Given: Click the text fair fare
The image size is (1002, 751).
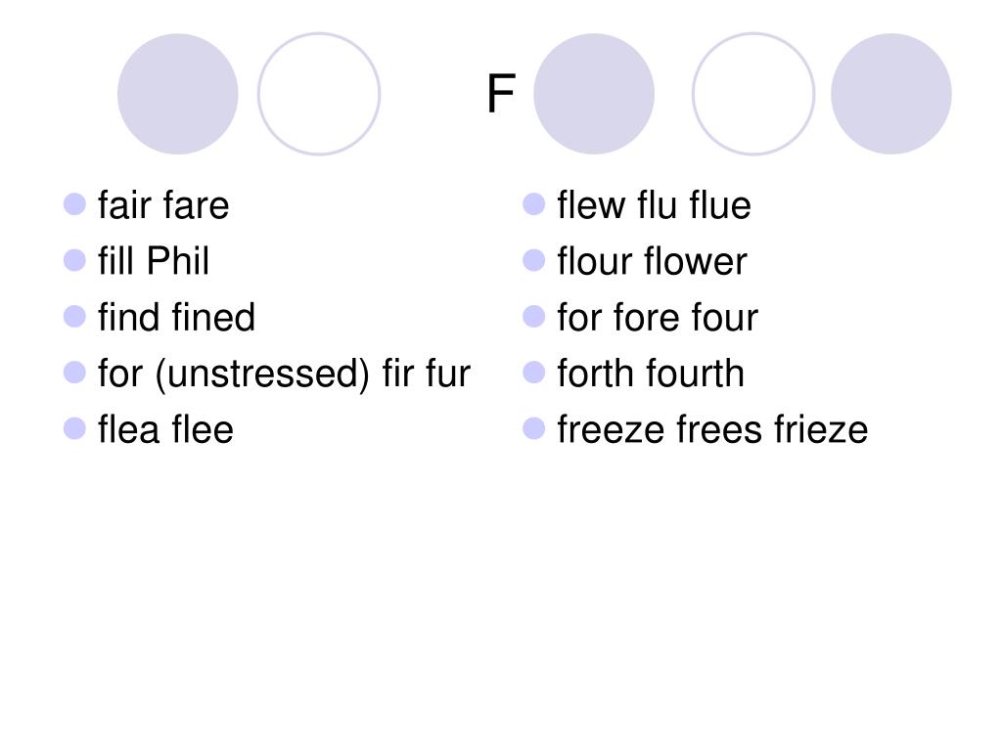Looking at the screenshot, I should (x=163, y=205).
